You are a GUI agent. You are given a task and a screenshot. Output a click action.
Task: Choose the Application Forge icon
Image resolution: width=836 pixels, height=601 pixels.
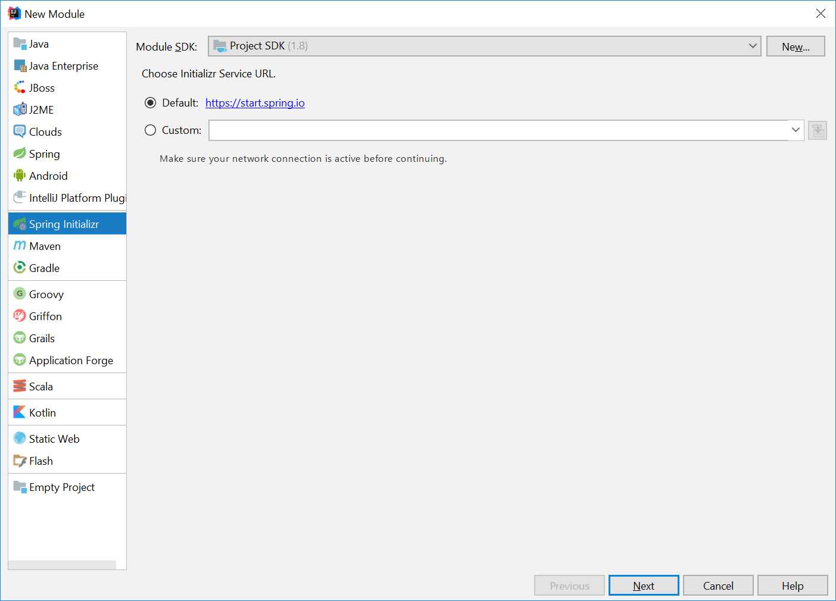tap(20, 360)
